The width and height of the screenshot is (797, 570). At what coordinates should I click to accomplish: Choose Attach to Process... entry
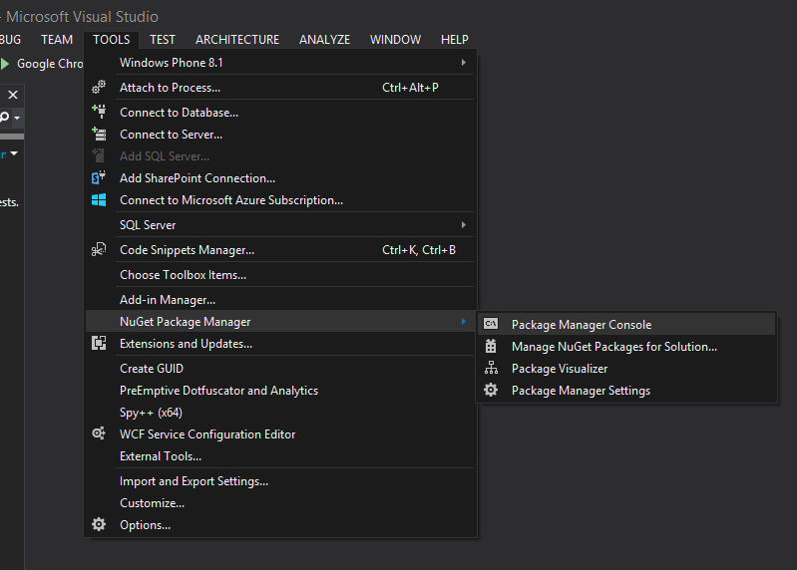pyautogui.click(x=280, y=88)
